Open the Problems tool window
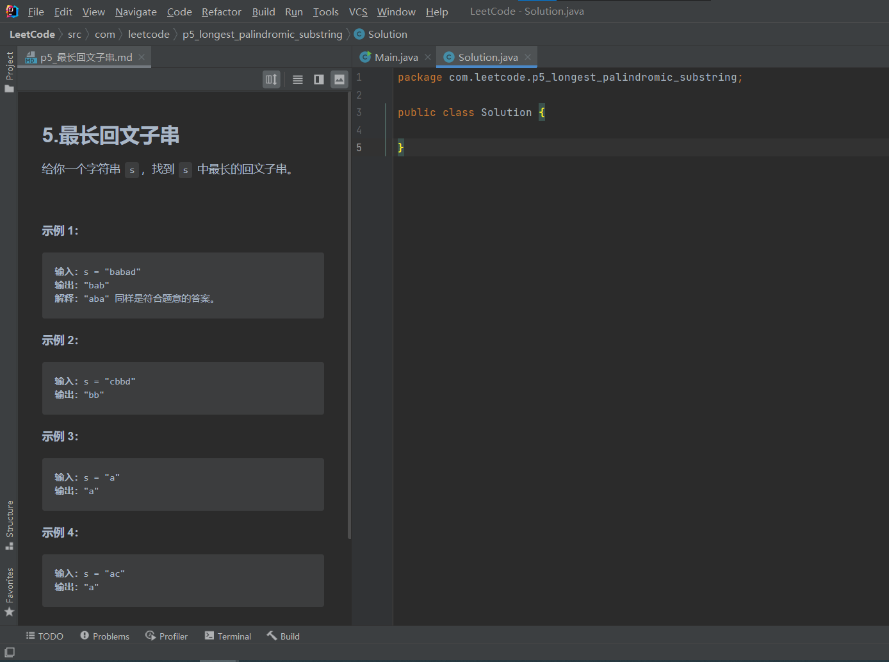Screen dimensions: 889x662 tap(105, 636)
